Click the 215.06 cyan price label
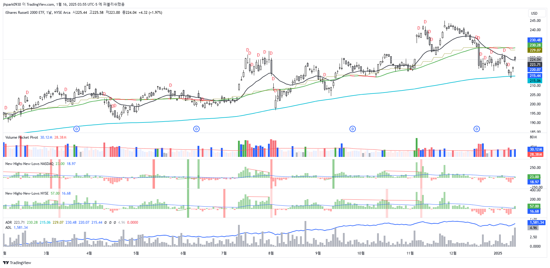550x268 pixels. tap(535, 81)
